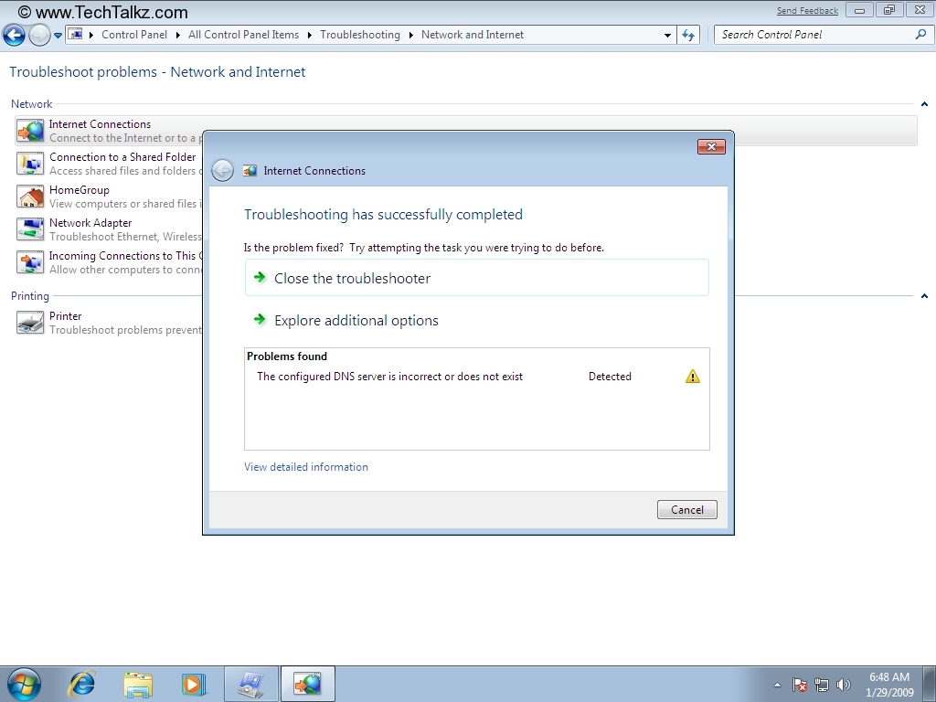
Task: Collapse the Printing section chevron
Action: (x=924, y=296)
